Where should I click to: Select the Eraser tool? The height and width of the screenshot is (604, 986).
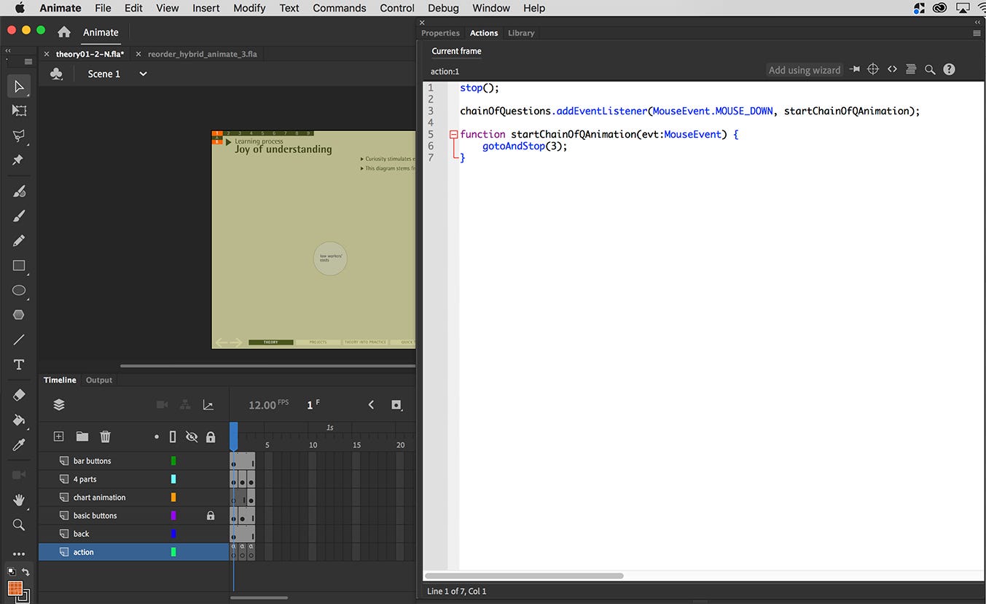click(x=19, y=395)
